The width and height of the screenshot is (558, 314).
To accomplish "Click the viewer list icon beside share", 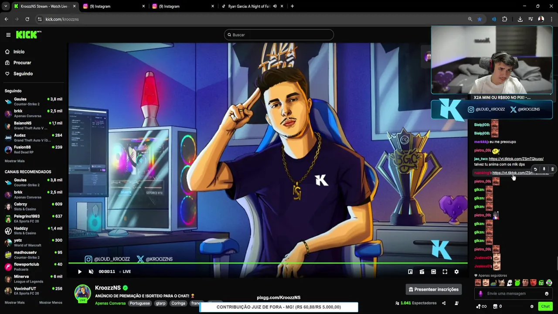I will tap(456, 303).
